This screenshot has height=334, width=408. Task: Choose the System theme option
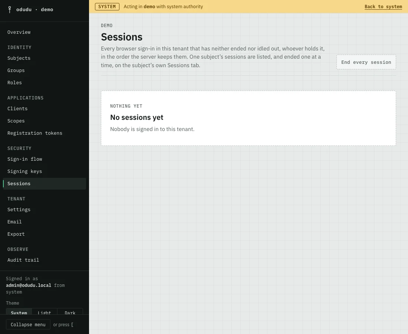tap(19, 312)
